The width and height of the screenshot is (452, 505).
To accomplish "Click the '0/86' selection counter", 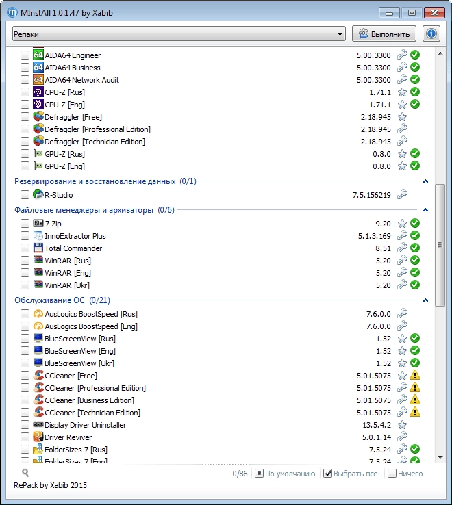I will click(x=240, y=474).
